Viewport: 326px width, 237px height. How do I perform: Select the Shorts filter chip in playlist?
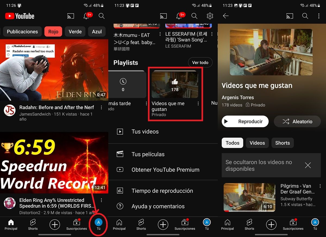click(x=283, y=143)
